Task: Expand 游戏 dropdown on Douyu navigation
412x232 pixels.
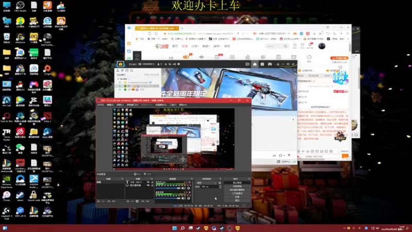Action: [217, 46]
